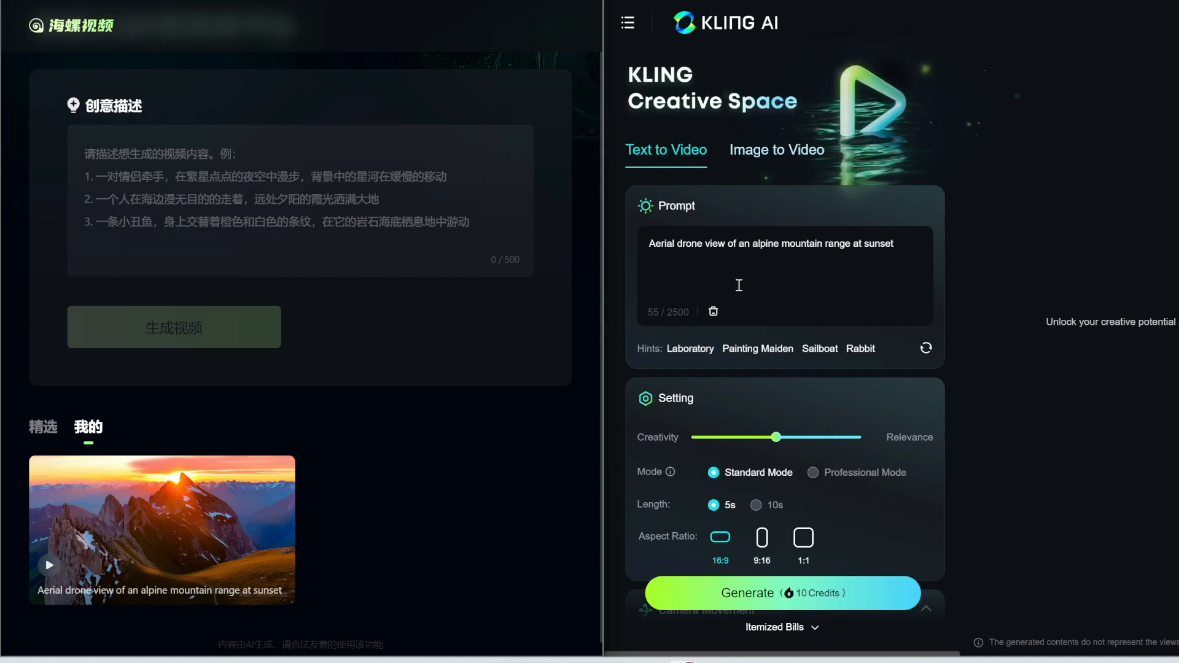Click the refresh hints shuffle icon
This screenshot has width=1179, height=663.
coord(925,348)
